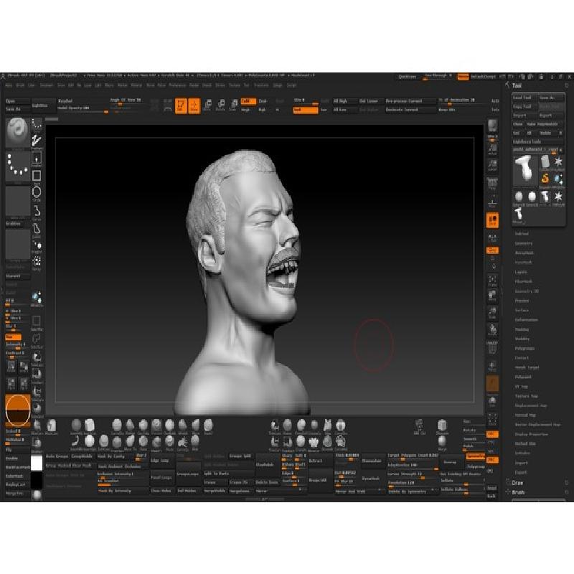Open the current brush thumbnail

tap(17, 133)
